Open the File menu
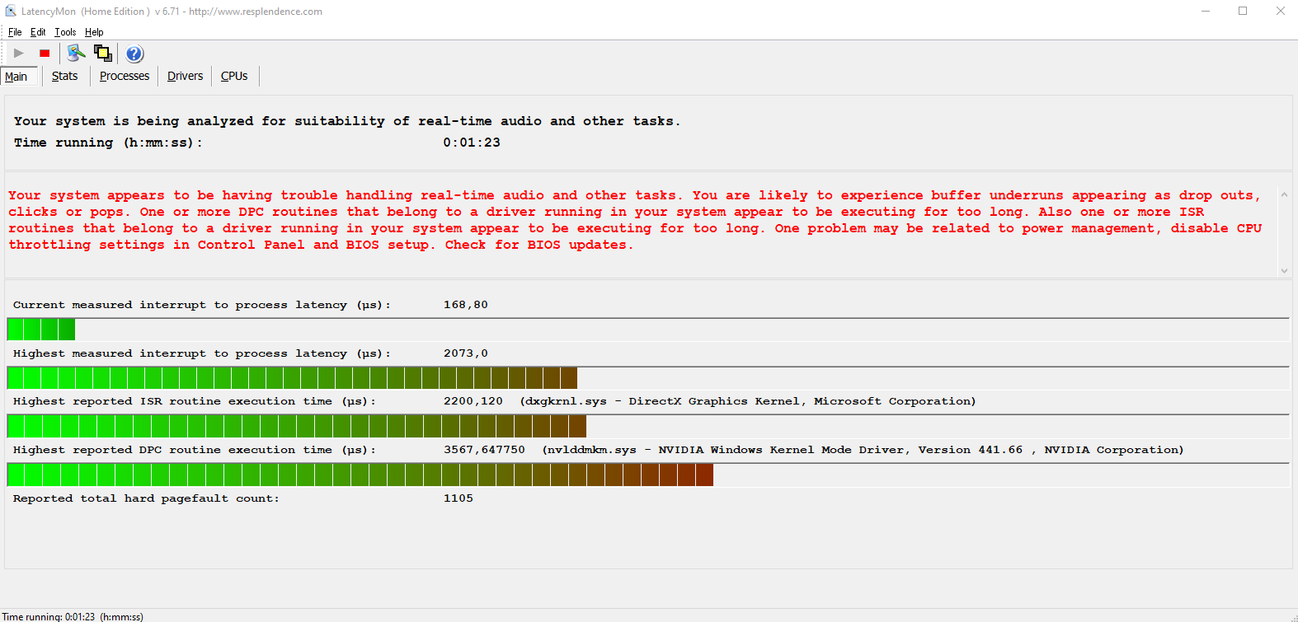1298x622 pixels. tap(15, 32)
